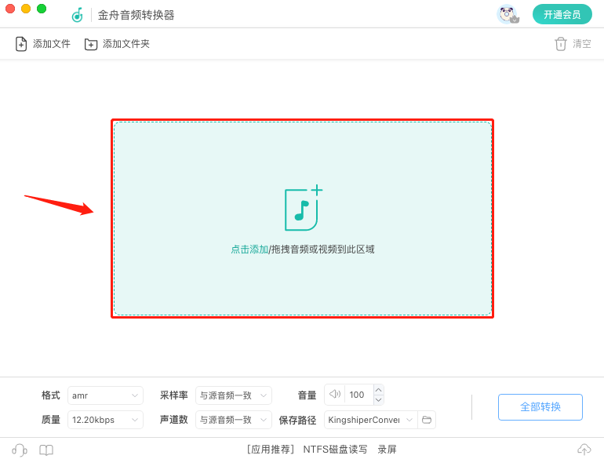This screenshot has height=459, width=604.
Task: Open the NTFS磁盘读写 recommendation link
Action: (335, 450)
